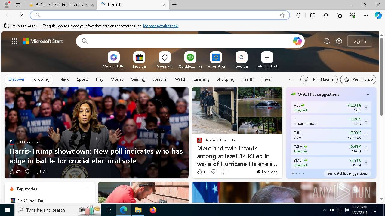Open the Collections toolbar icon
The width and height of the screenshot is (385, 216).
[x=339, y=15]
